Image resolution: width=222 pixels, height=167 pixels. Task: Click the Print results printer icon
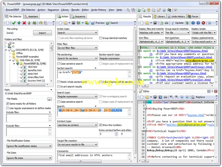[x=166, y=23]
